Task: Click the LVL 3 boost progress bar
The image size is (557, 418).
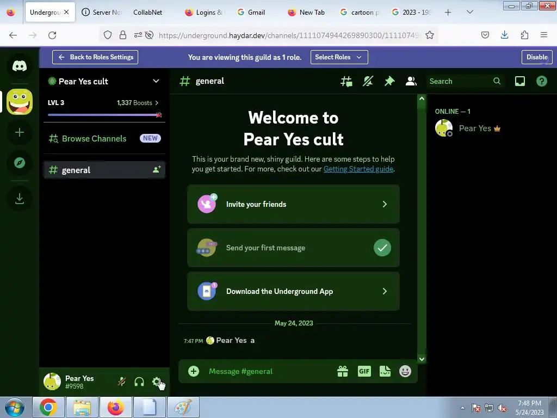Action: 105,115
